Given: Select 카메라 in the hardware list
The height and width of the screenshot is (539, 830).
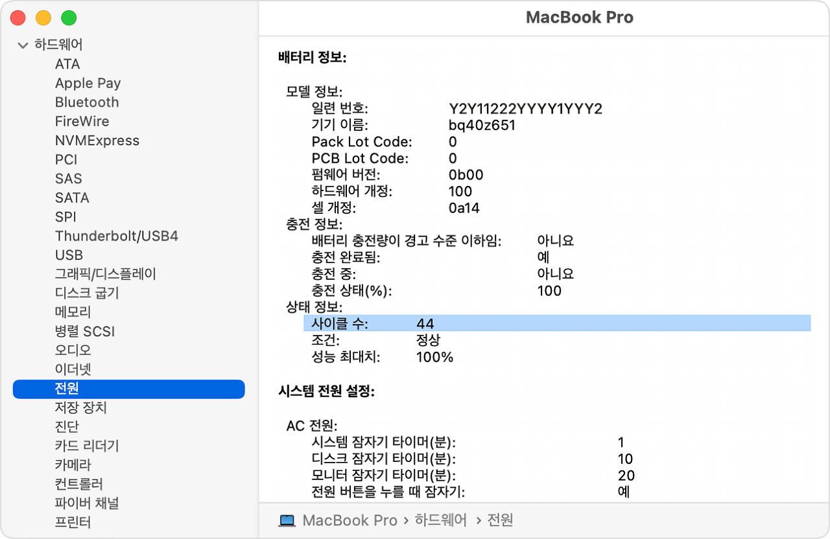Looking at the screenshot, I should 73,465.
